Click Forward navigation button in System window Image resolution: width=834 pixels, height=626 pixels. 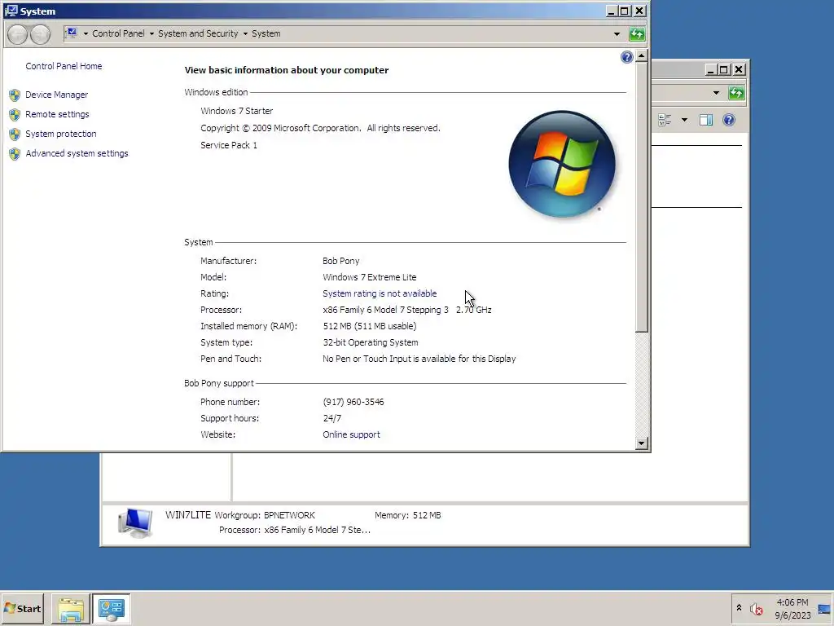40,34
